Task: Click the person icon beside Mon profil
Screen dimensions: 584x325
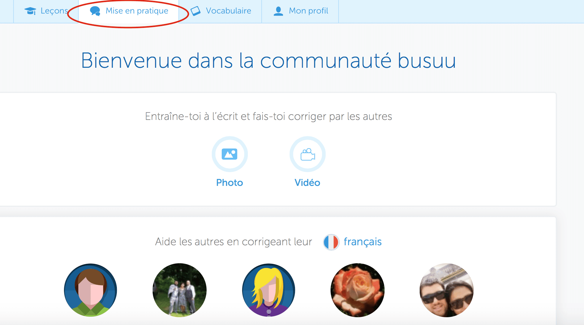Action: [x=278, y=11]
